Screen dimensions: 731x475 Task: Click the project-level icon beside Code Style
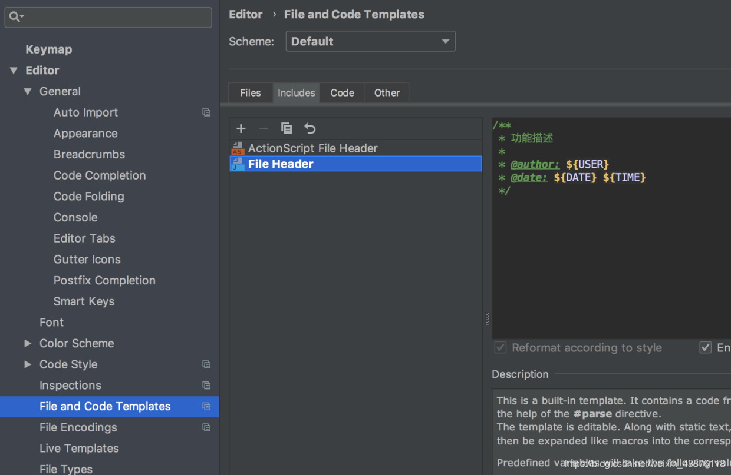pos(206,364)
